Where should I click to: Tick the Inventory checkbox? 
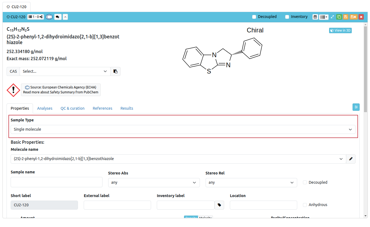287,17
